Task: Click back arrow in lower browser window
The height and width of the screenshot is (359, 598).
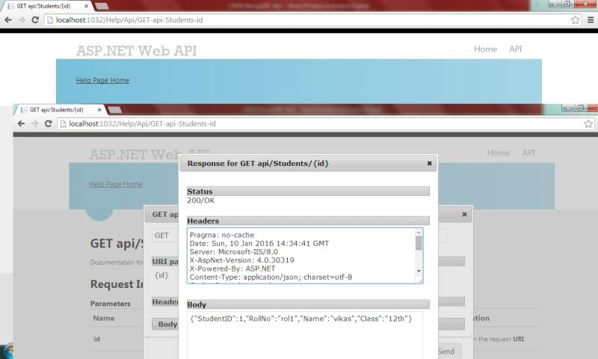Action: pyautogui.click(x=22, y=123)
